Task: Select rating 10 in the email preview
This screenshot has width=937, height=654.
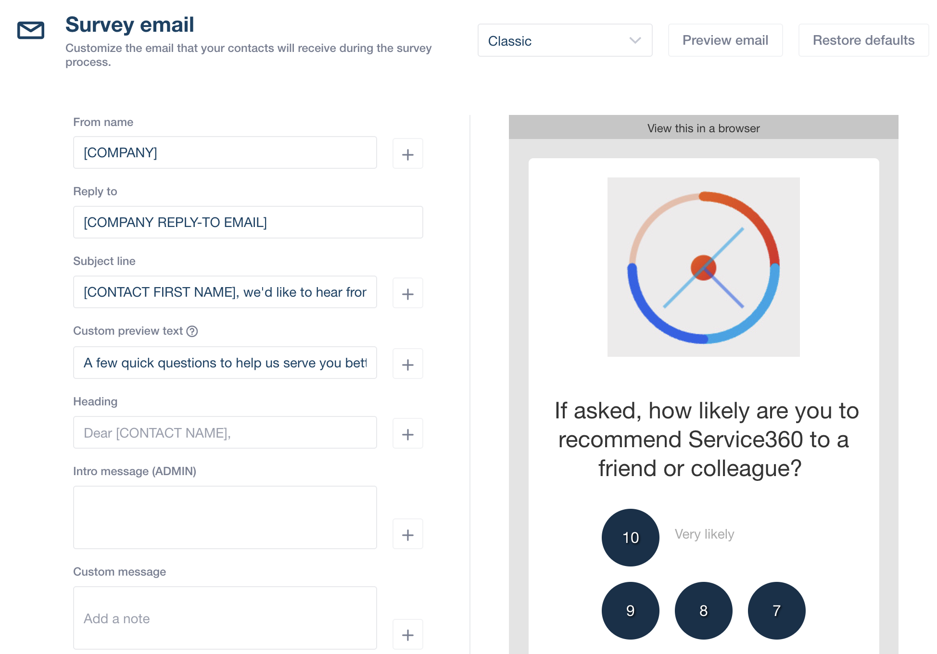Action: tap(630, 538)
